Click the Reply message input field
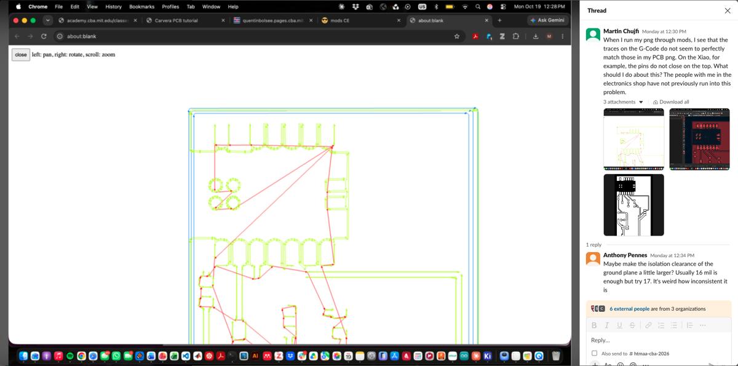The height and width of the screenshot is (366, 738). 657,340
